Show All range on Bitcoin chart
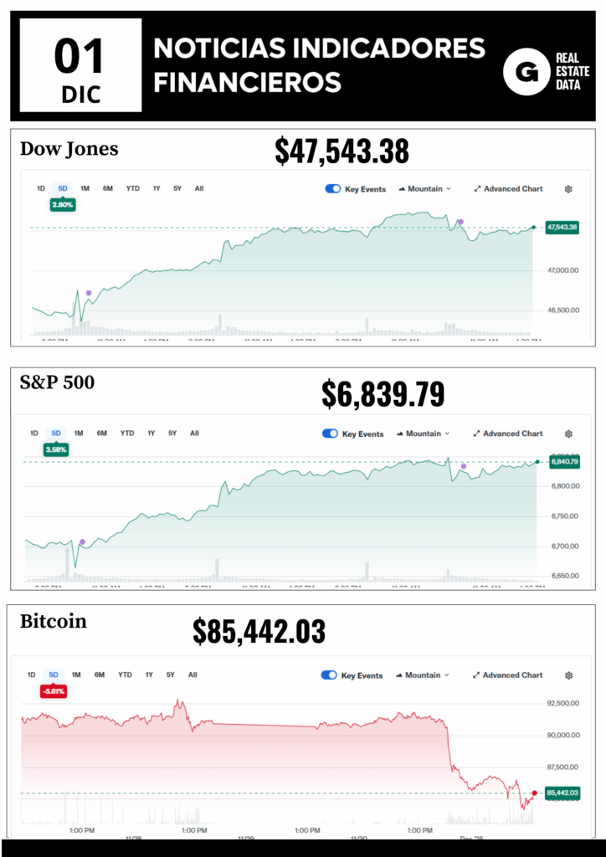Viewport: 606px width, 857px height. tap(193, 675)
